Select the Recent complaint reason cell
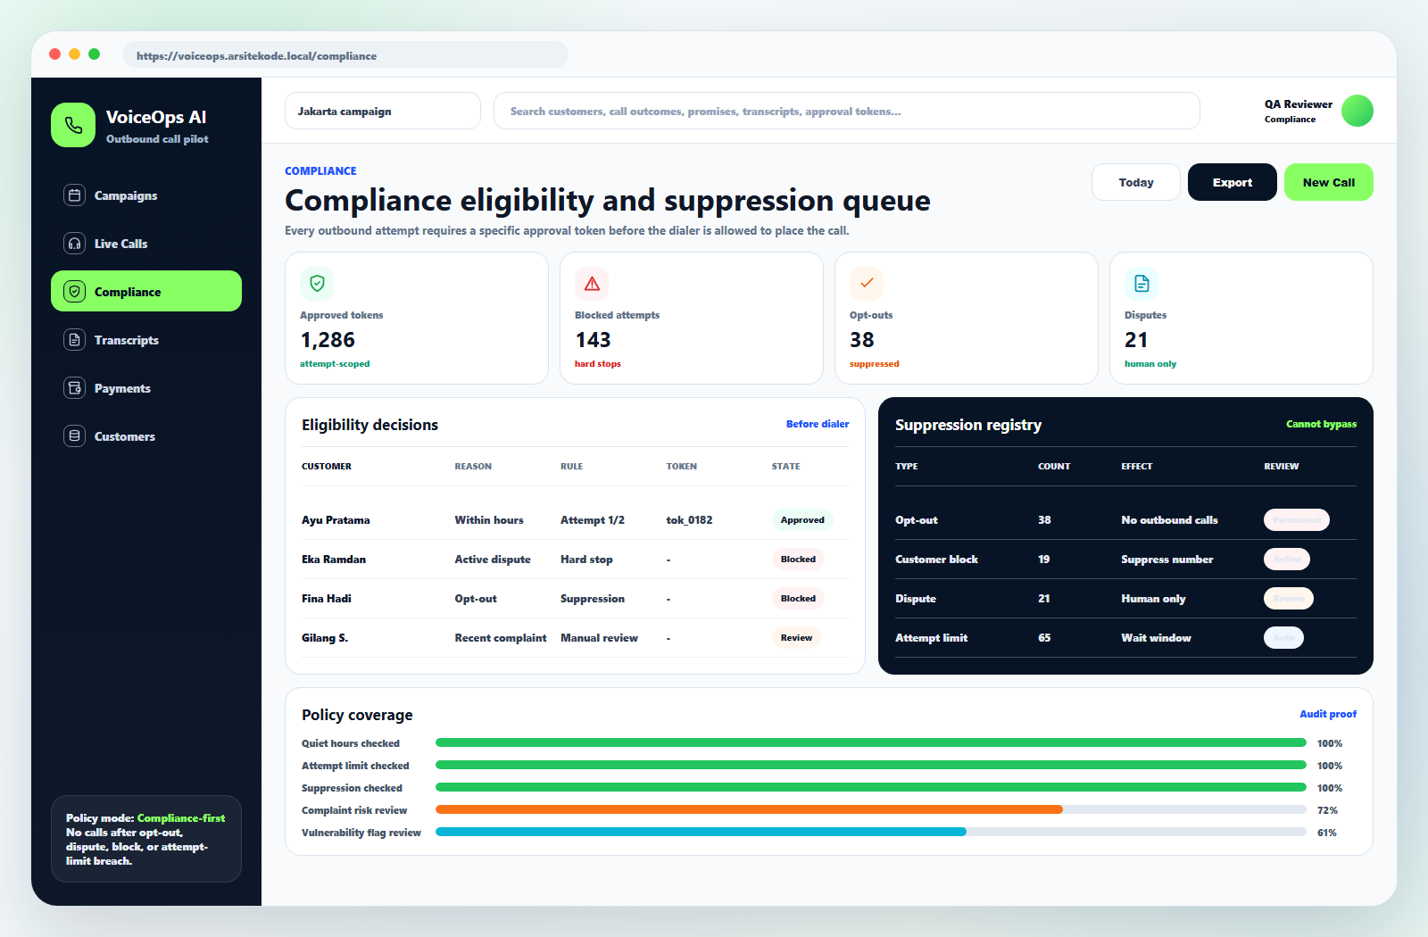1428x937 pixels. [x=501, y=638]
